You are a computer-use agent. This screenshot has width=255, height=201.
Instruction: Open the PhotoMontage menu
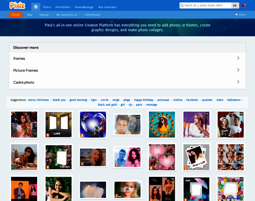[84, 7]
